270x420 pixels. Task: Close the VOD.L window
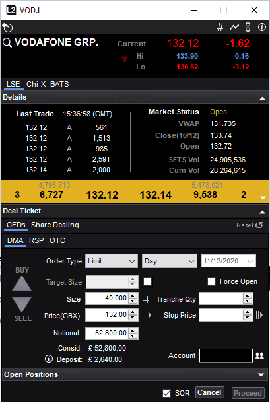pyautogui.click(x=254, y=10)
